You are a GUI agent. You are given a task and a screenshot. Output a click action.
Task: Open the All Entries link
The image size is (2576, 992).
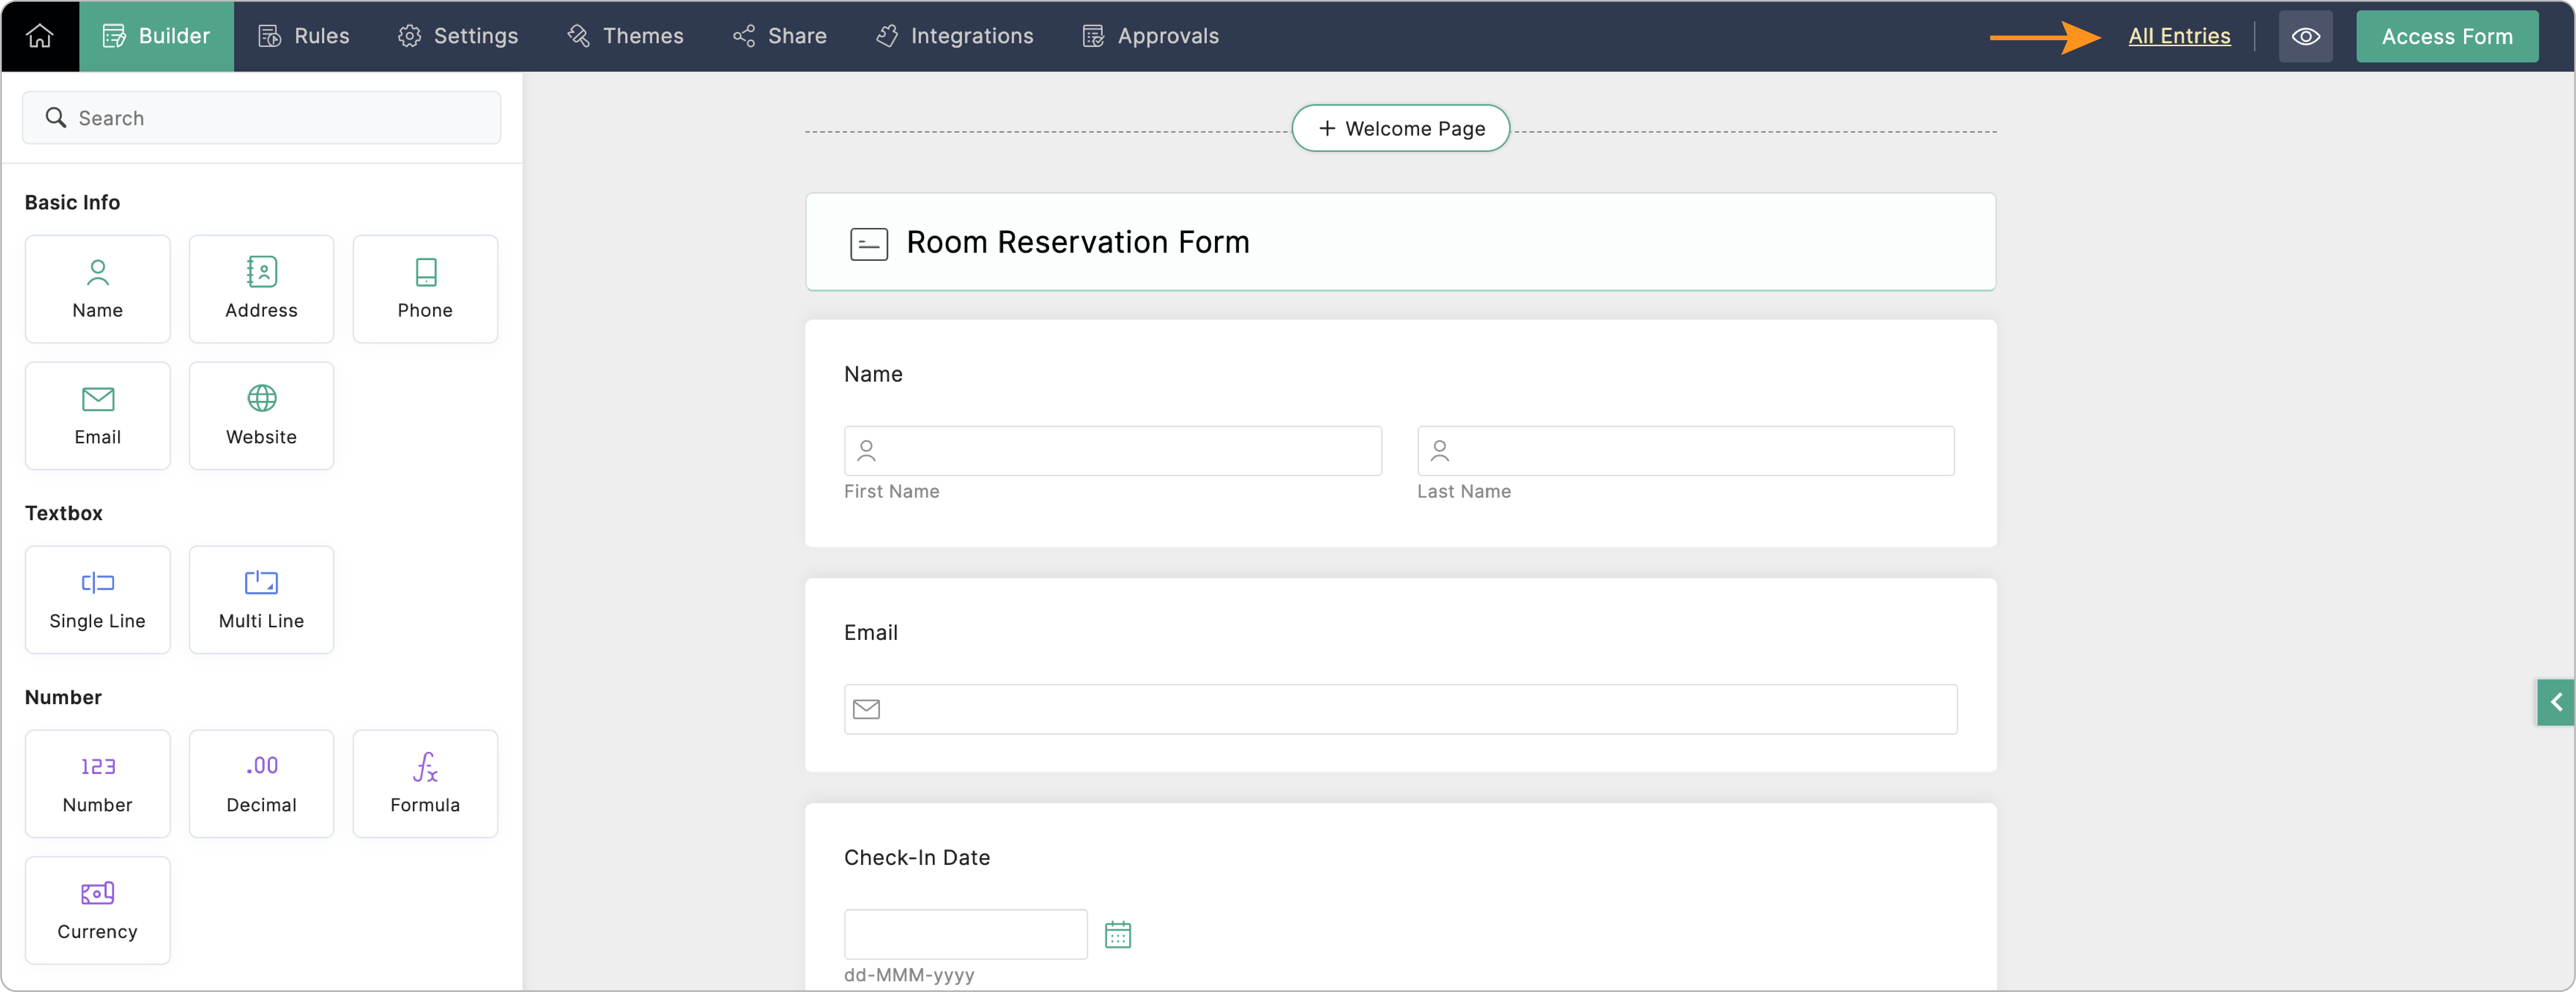2179,36
